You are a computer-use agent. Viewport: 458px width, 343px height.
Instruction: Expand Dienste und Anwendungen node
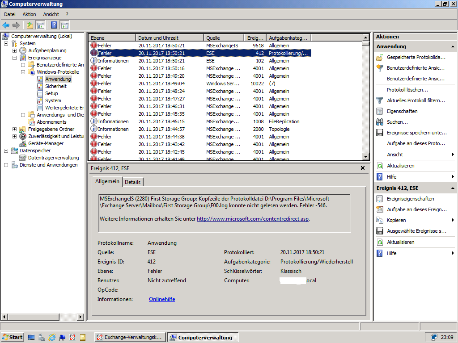(6, 165)
